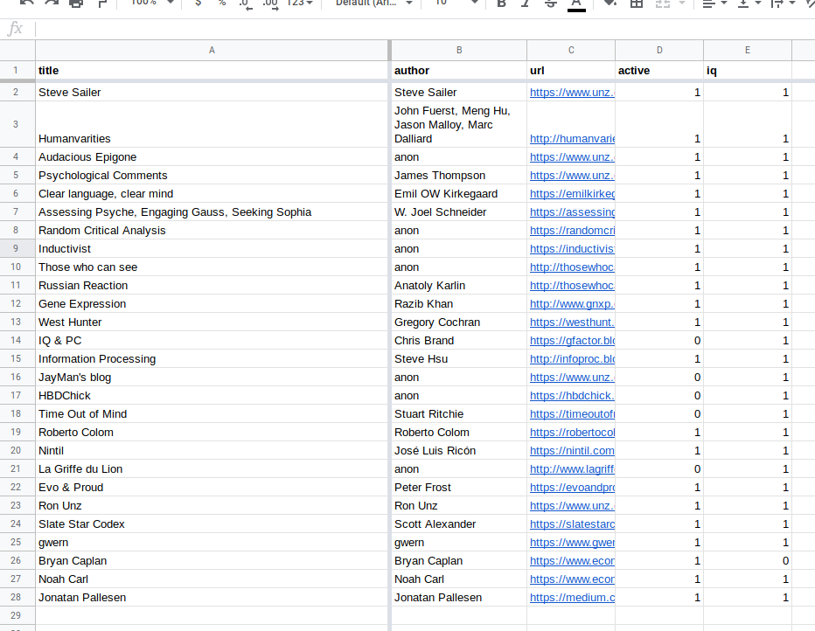Viewport: 815px width, 631px height.
Task: Select column D header
Action: click(659, 50)
